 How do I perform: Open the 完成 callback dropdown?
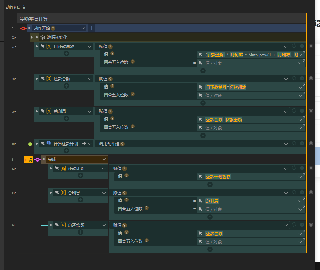point(104,159)
